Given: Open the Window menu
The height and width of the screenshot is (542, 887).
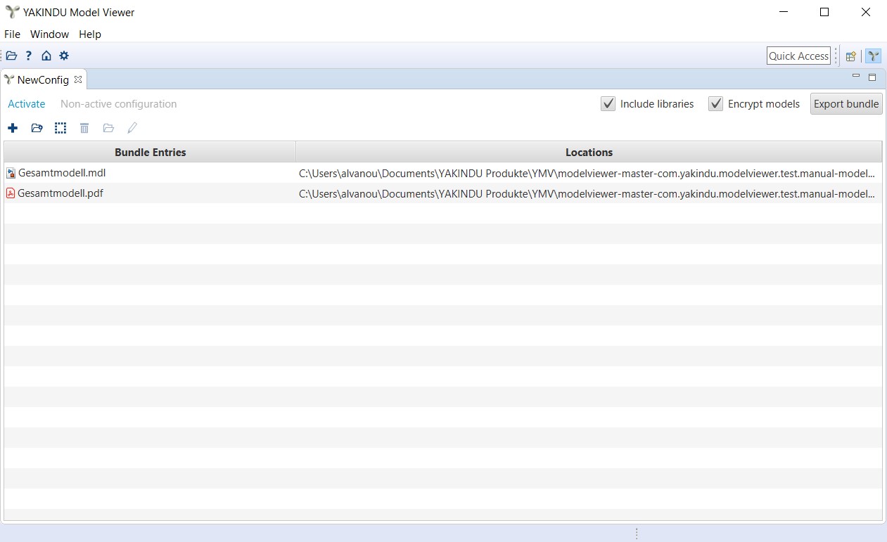Looking at the screenshot, I should (x=49, y=34).
